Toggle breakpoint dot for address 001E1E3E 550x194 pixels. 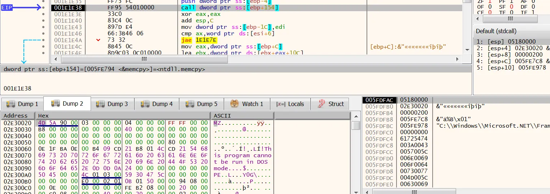click(43, 14)
